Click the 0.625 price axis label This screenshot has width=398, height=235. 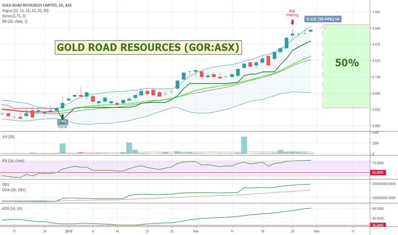point(376,109)
